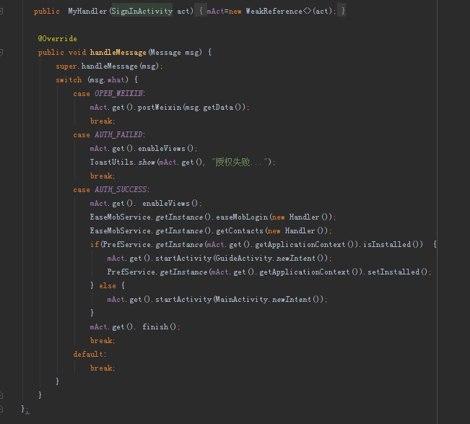Click the folded opening brace before mAct=new
This screenshot has height=424, width=470.
[201, 11]
